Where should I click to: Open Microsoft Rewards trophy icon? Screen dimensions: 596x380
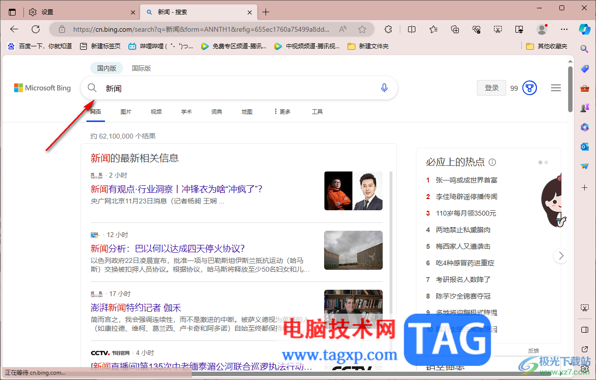tap(530, 88)
